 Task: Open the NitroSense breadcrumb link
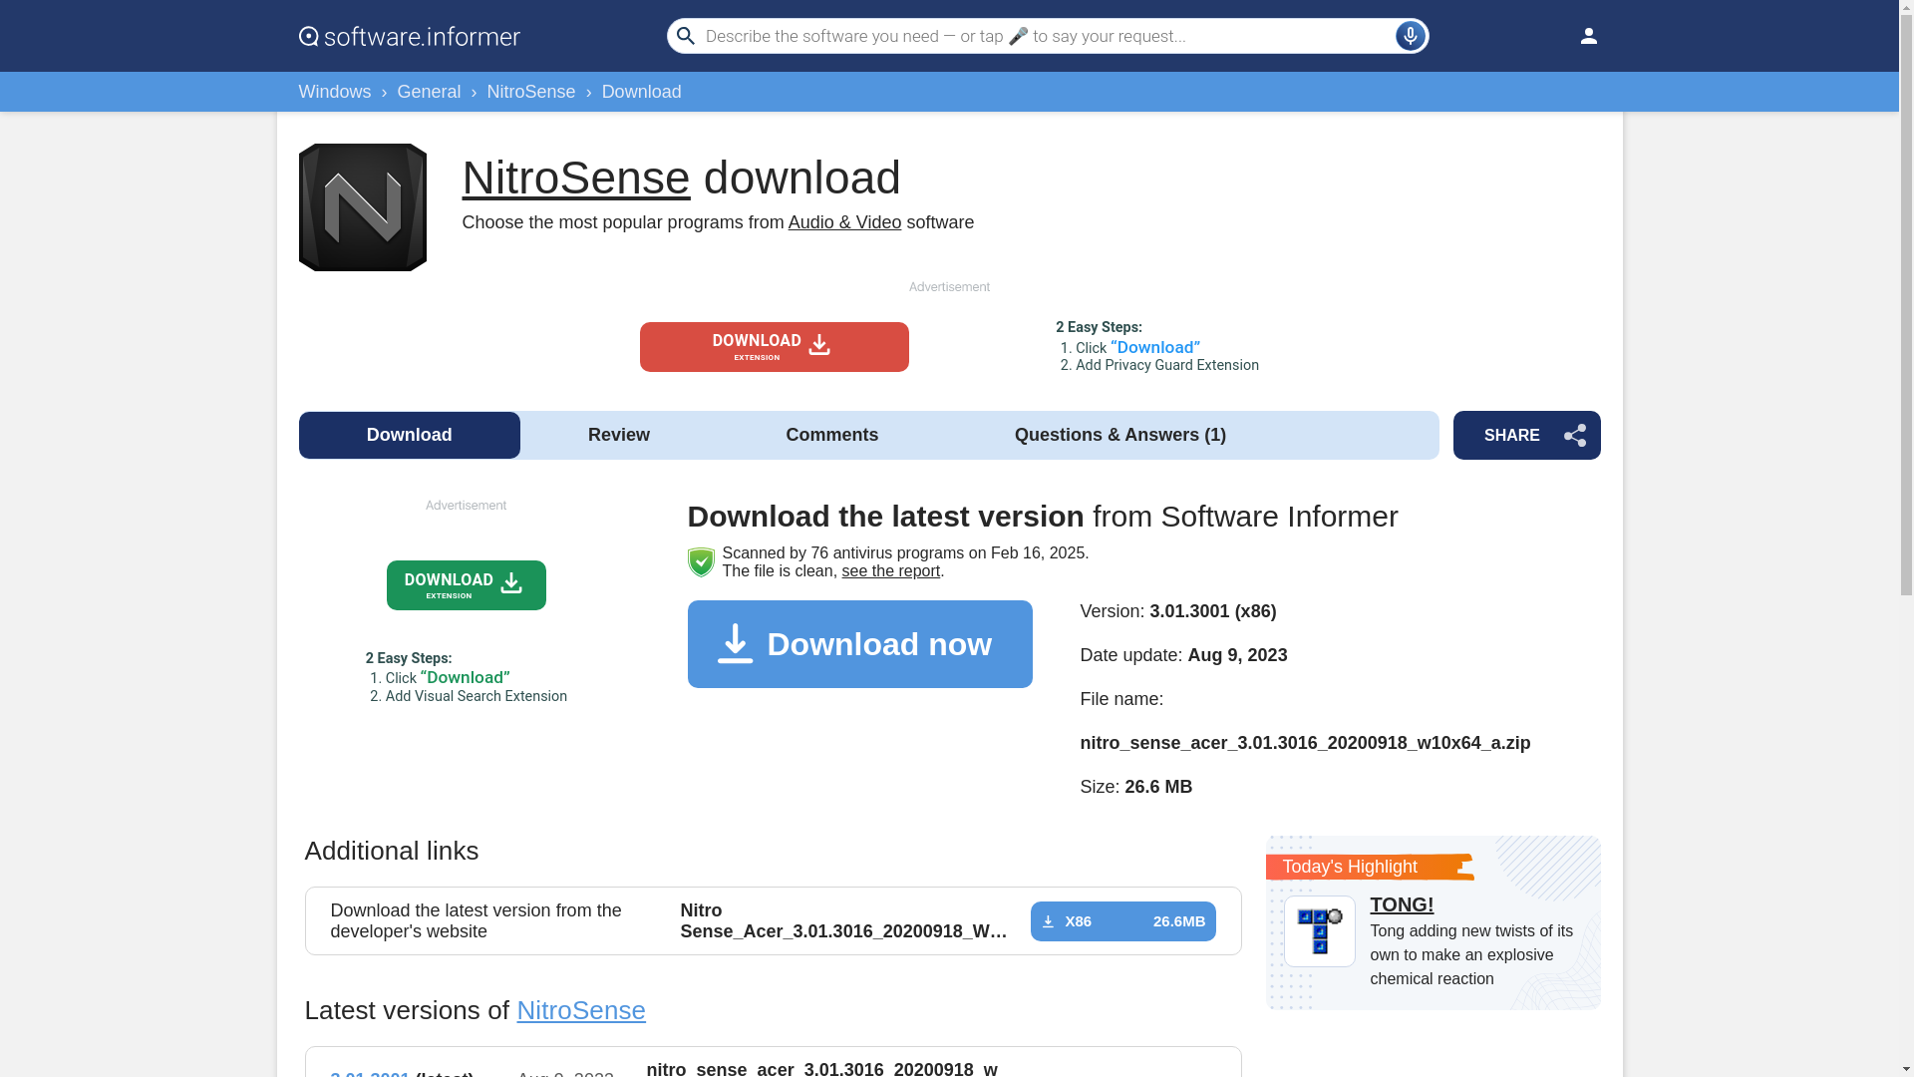click(530, 92)
